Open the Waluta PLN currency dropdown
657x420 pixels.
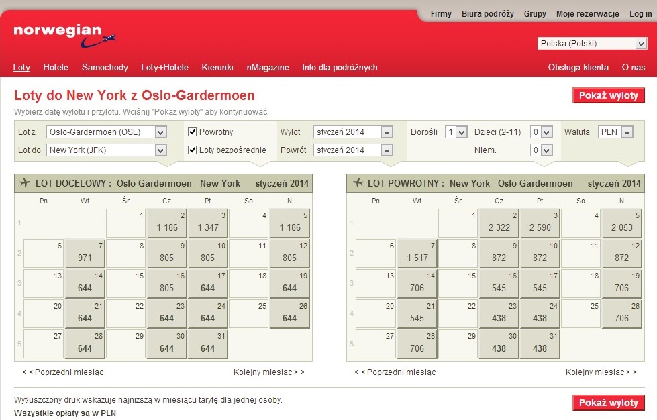615,132
